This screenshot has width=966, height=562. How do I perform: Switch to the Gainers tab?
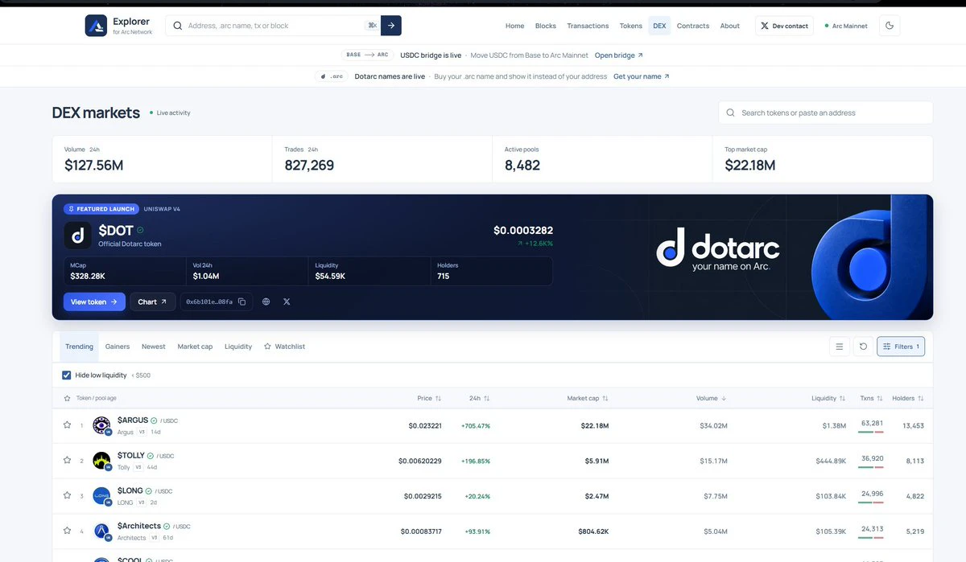pyautogui.click(x=118, y=347)
